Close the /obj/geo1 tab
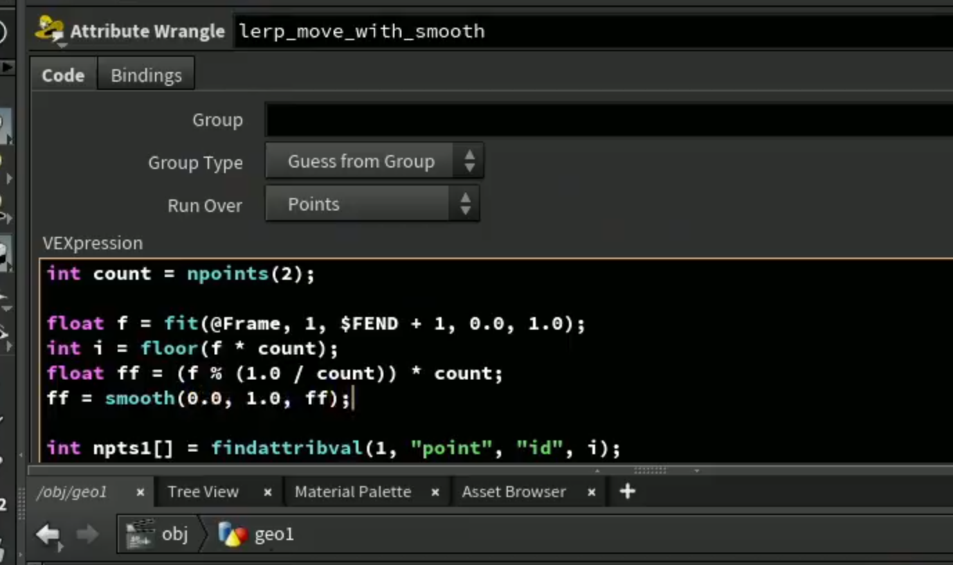The height and width of the screenshot is (565, 953). 140,492
